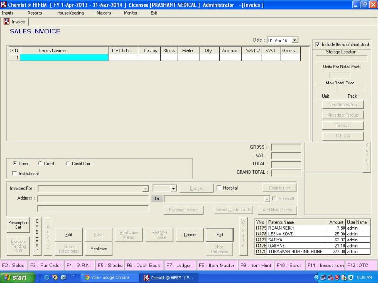Open the Masters menu
Viewport: 378px width, 283px height.
(103, 13)
